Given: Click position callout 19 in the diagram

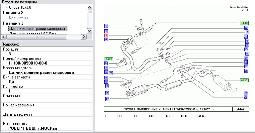Looking at the screenshot, I should pyautogui.click(x=246, y=92).
